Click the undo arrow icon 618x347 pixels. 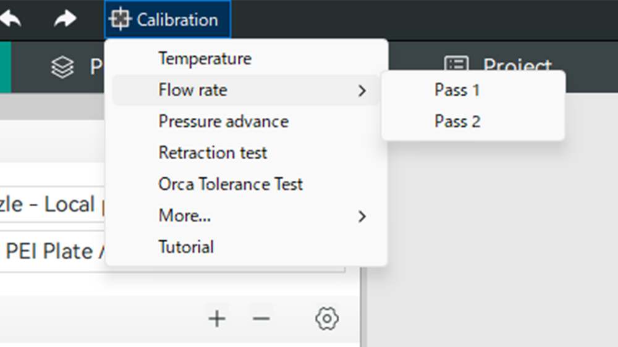(10, 19)
